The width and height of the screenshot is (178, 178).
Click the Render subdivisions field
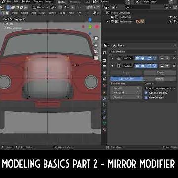(x=126, y=88)
